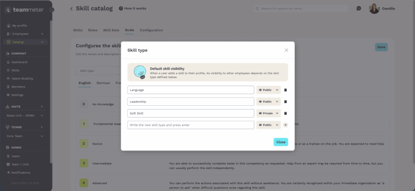Click the Save button
Screen dimensions: 415x191
(381, 47)
